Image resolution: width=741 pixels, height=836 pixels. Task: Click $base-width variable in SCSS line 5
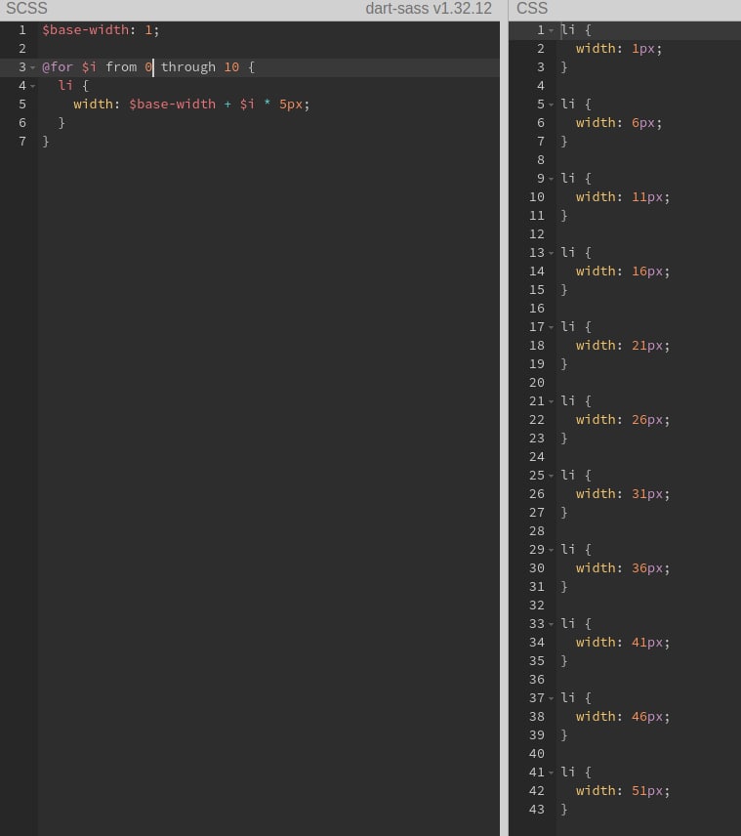tap(172, 104)
